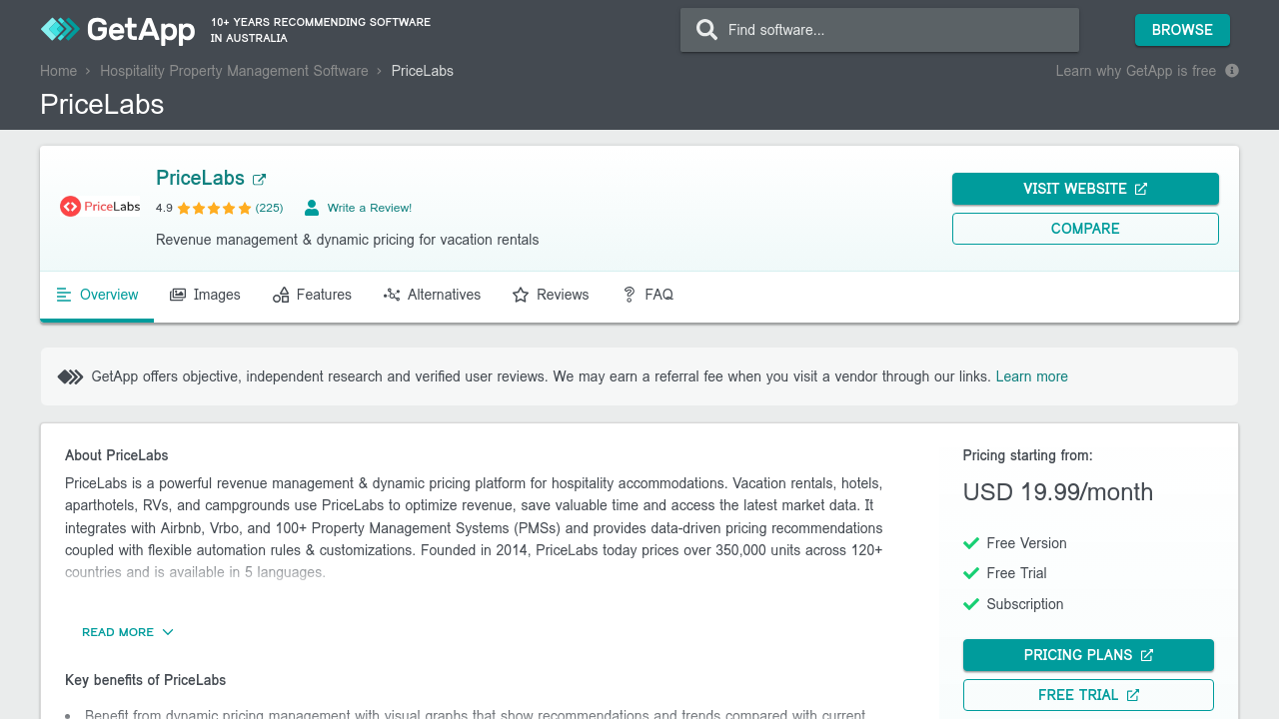Start the FREE TRIAL button
The width and height of the screenshot is (1279, 719).
point(1088,695)
